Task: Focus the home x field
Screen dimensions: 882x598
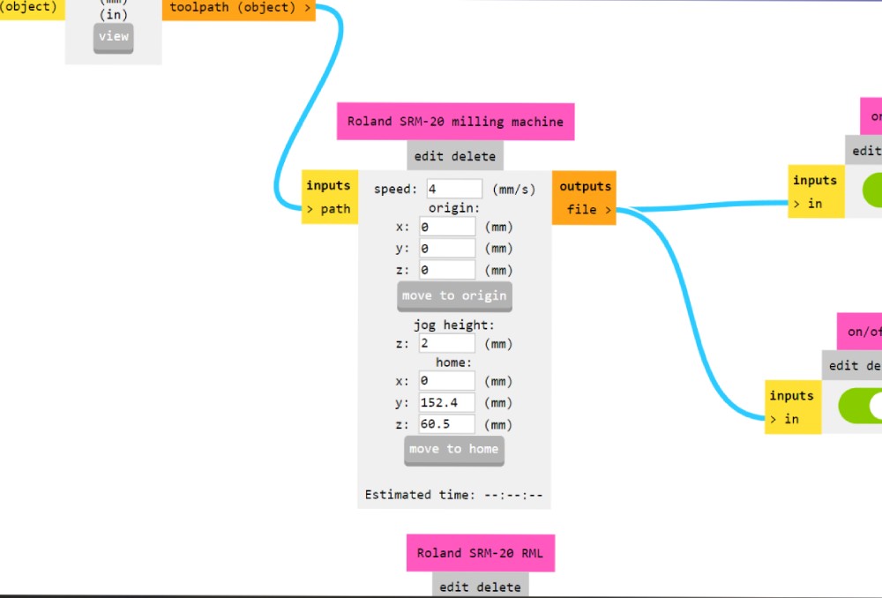Action: pos(446,381)
